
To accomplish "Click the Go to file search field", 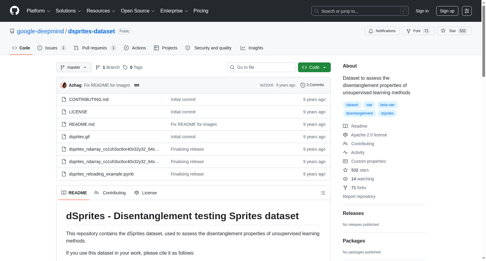I will click(x=261, y=67).
